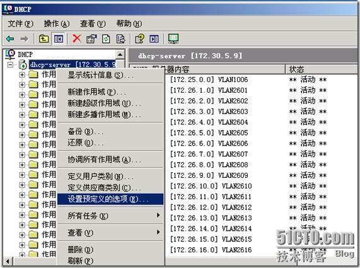Image resolution: width=360 pixels, height=268 pixels.
Task: Go up one level folder icon
Action: (44, 39)
